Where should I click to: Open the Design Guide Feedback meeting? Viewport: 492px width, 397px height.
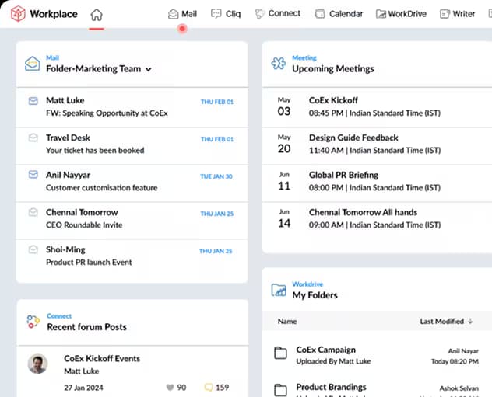pyautogui.click(x=377, y=145)
